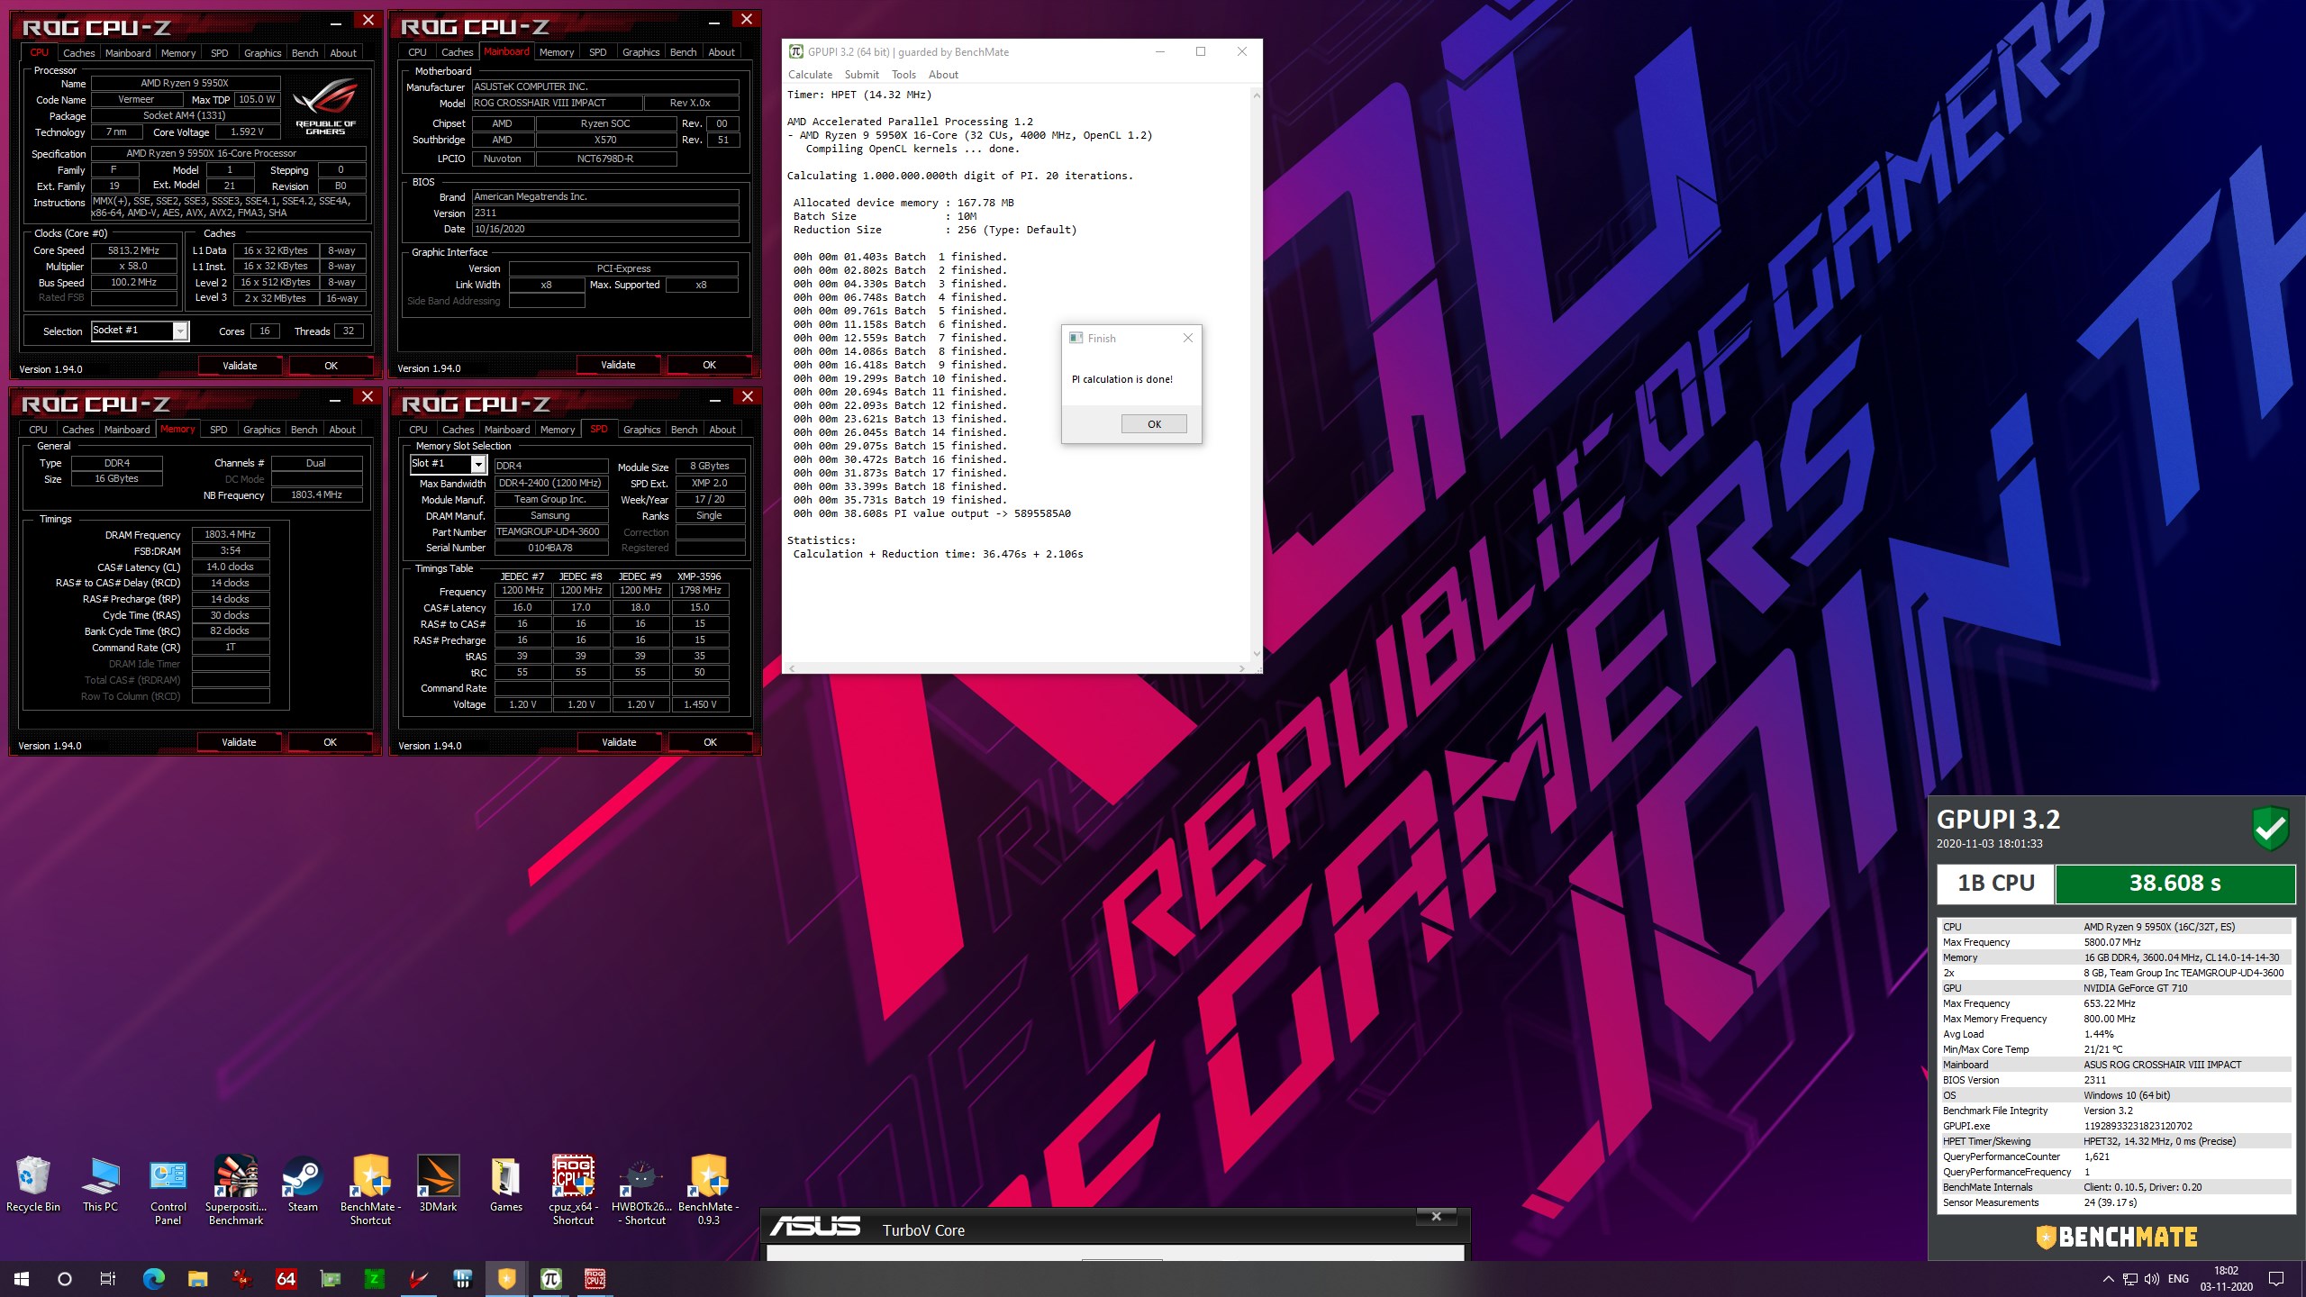The image size is (2306, 1297).
Task: Switch to Graphics tab in Memory window
Action: 261,430
